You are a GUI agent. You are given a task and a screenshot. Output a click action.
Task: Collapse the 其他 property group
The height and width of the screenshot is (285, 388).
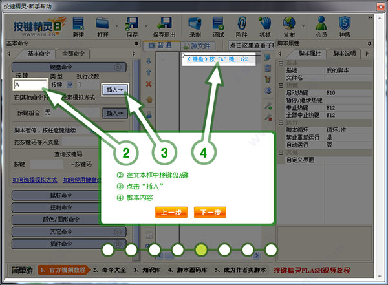[x=281, y=153]
